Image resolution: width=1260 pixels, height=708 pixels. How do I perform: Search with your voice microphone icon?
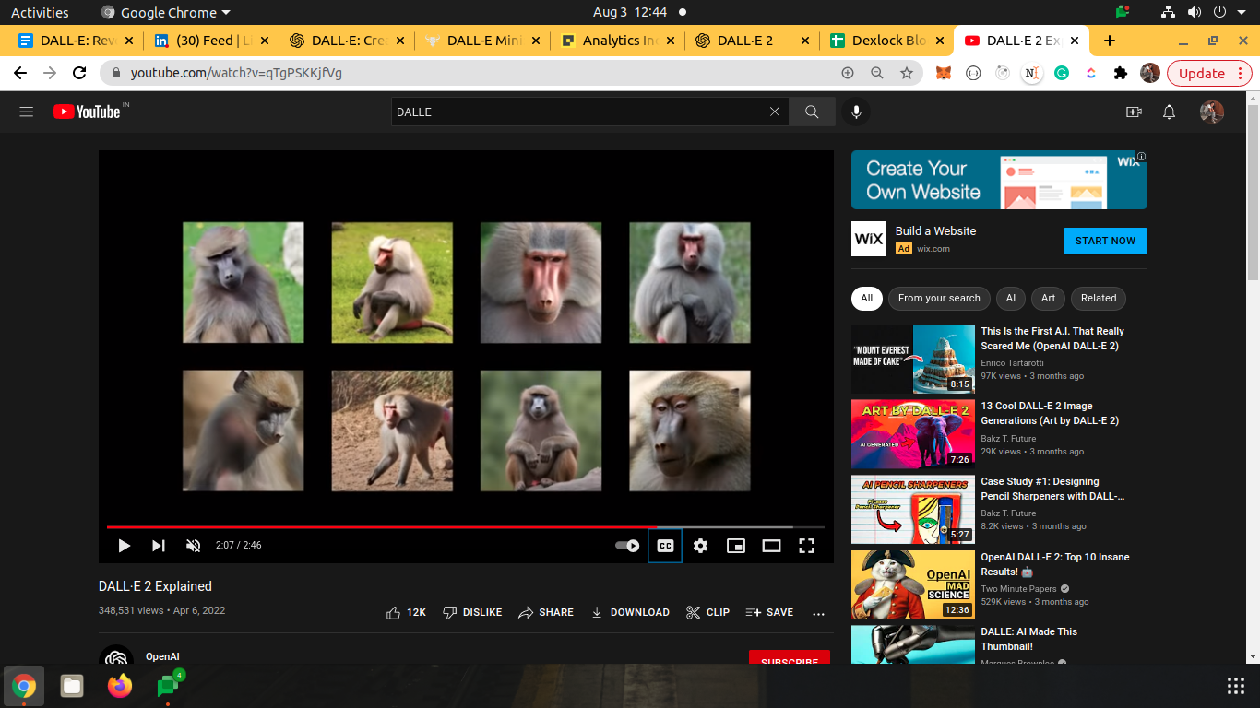click(856, 112)
